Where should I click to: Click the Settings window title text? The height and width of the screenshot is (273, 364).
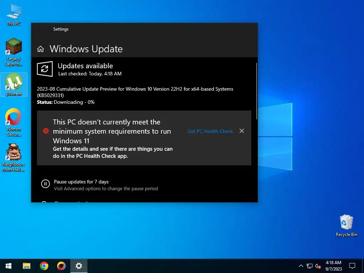[x=61, y=29]
